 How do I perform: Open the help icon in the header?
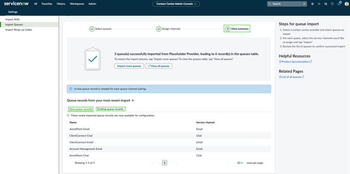(x=332, y=4)
